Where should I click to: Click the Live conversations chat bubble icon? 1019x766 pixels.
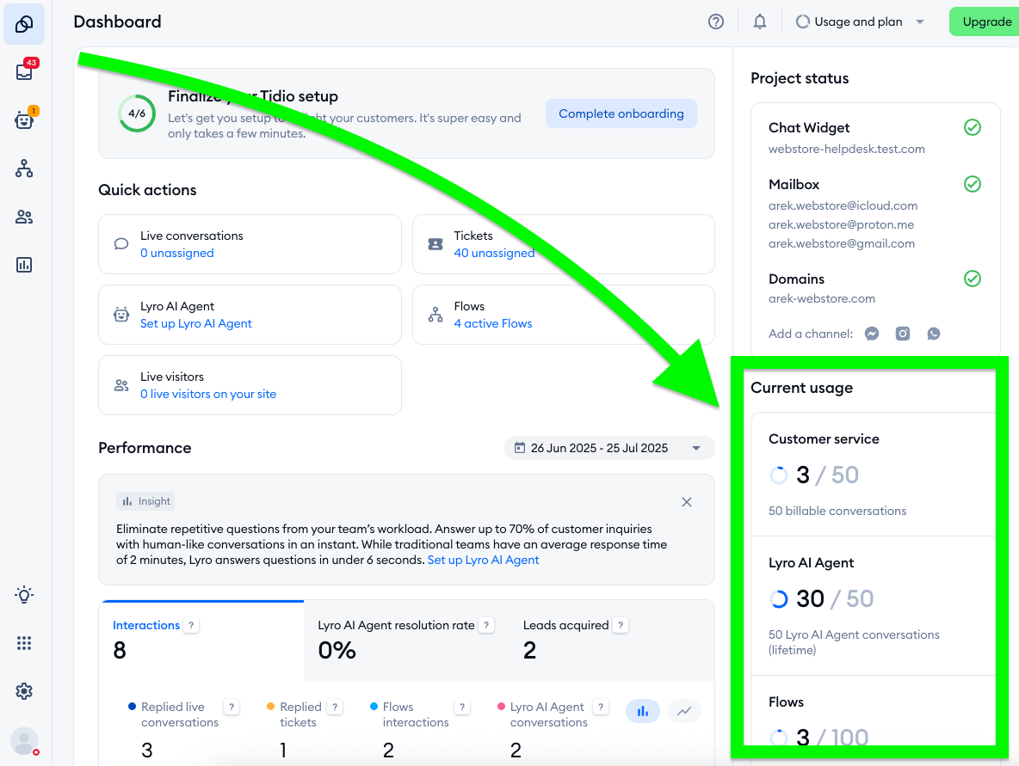coord(120,244)
